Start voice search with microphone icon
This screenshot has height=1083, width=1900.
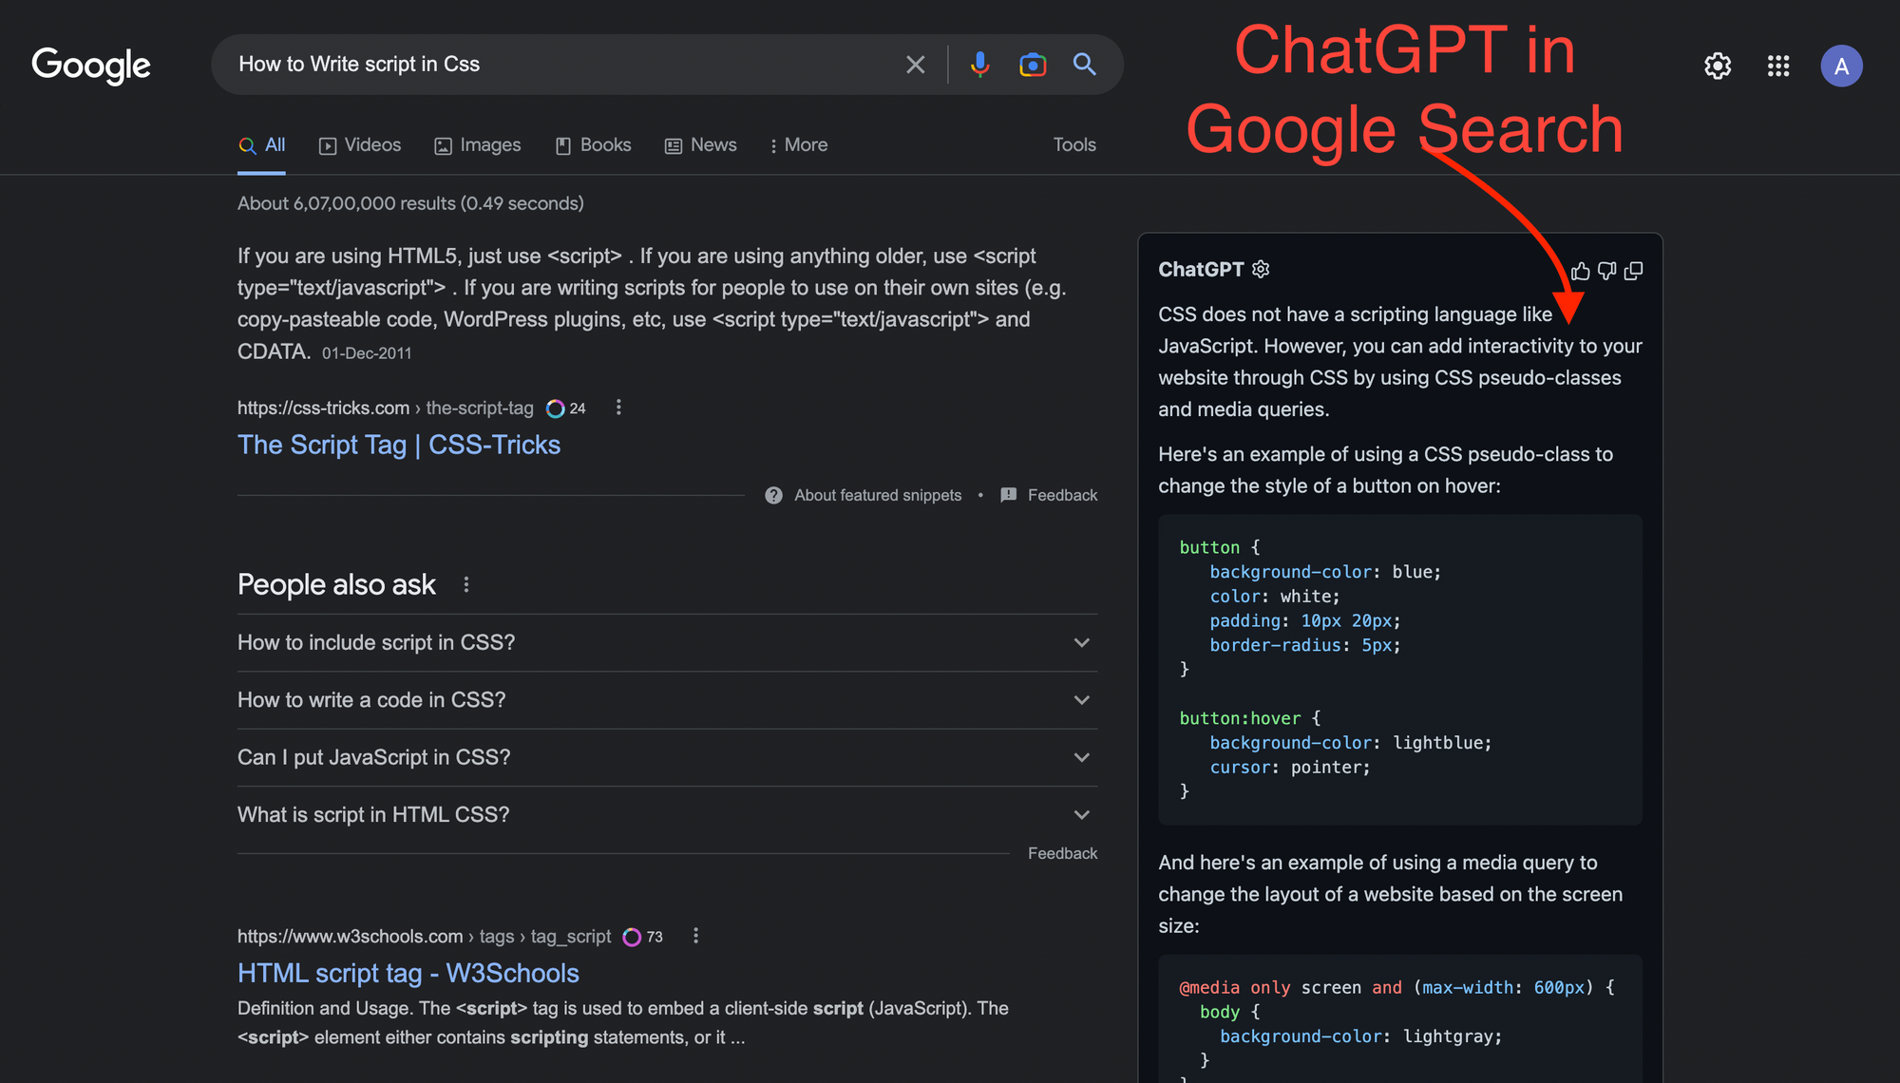[979, 65]
